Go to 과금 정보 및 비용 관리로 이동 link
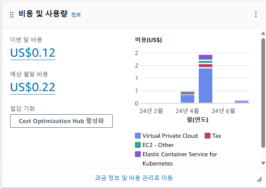The height and width of the screenshot is (189, 266). coord(134,178)
